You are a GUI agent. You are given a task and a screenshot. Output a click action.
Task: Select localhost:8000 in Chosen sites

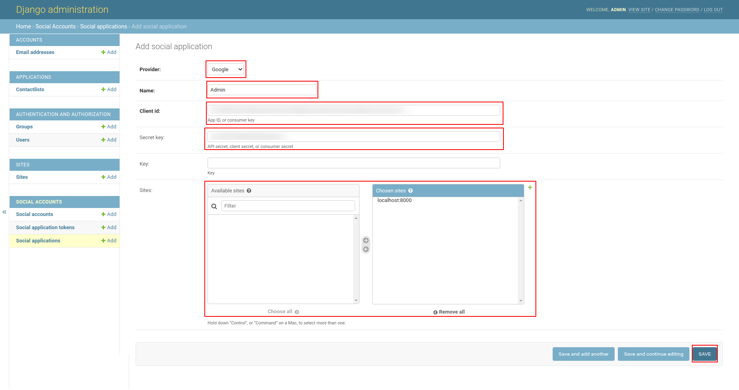click(394, 200)
